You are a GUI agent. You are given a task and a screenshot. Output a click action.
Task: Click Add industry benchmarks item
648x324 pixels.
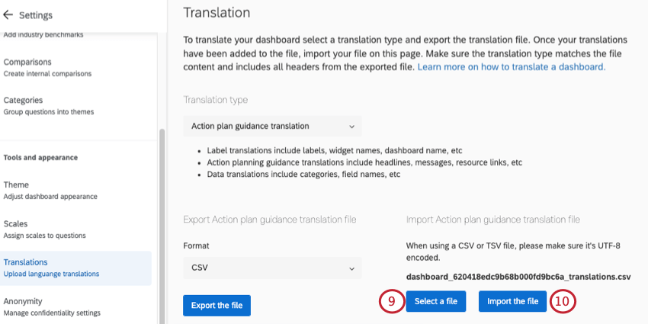pos(43,34)
